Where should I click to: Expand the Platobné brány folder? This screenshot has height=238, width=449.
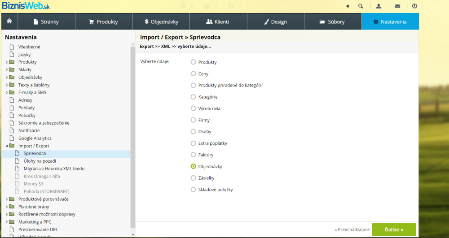click(x=7, y=207)
